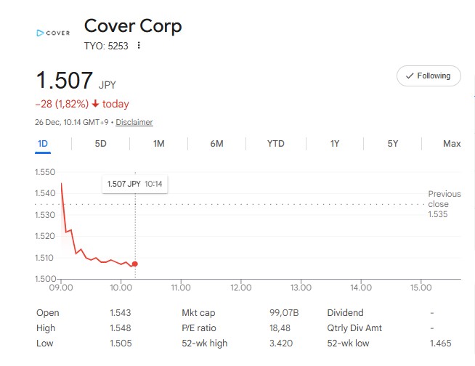Click the 1.550 price axis label
Screen dimensions: 475x366
click(45, 172)
